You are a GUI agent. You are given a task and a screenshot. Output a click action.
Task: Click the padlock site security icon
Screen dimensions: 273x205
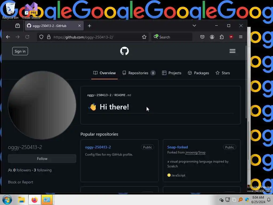click(x=49, y=37)
